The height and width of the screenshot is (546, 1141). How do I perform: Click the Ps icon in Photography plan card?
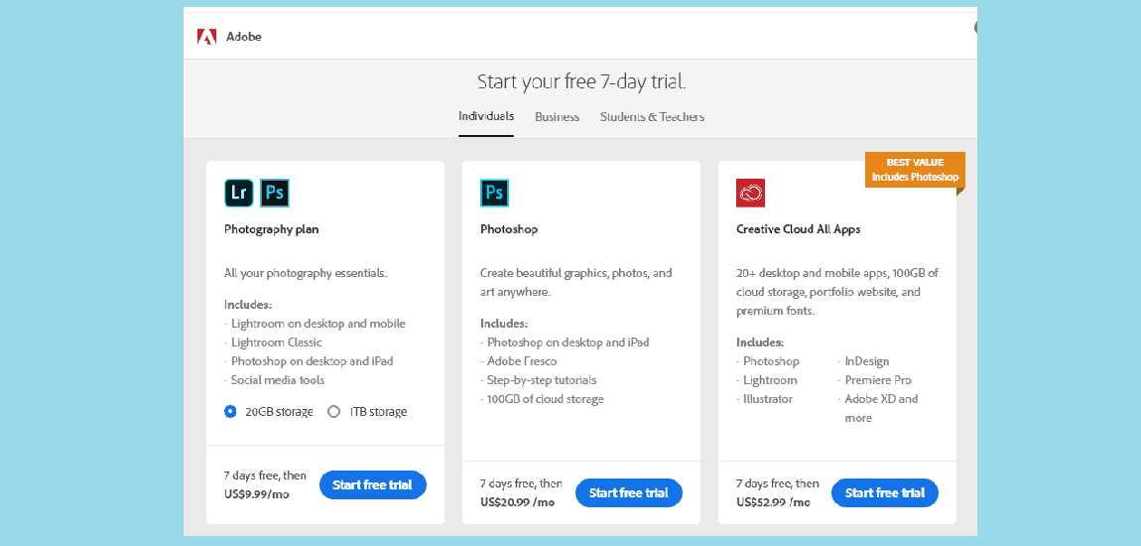click(x=274, y=193)
